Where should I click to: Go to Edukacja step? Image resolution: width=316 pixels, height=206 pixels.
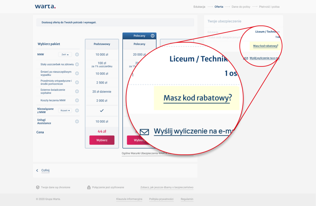point(199,7)
